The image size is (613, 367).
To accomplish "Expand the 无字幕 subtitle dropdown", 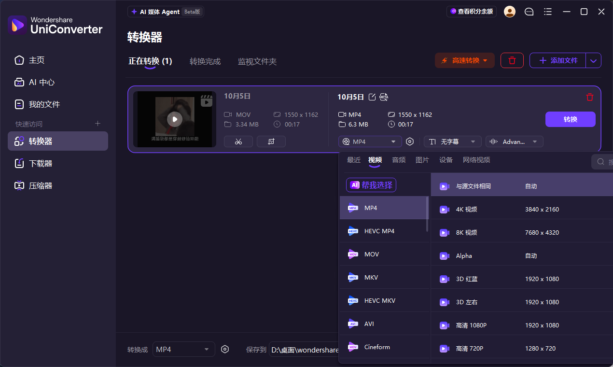I will [453, 141].
